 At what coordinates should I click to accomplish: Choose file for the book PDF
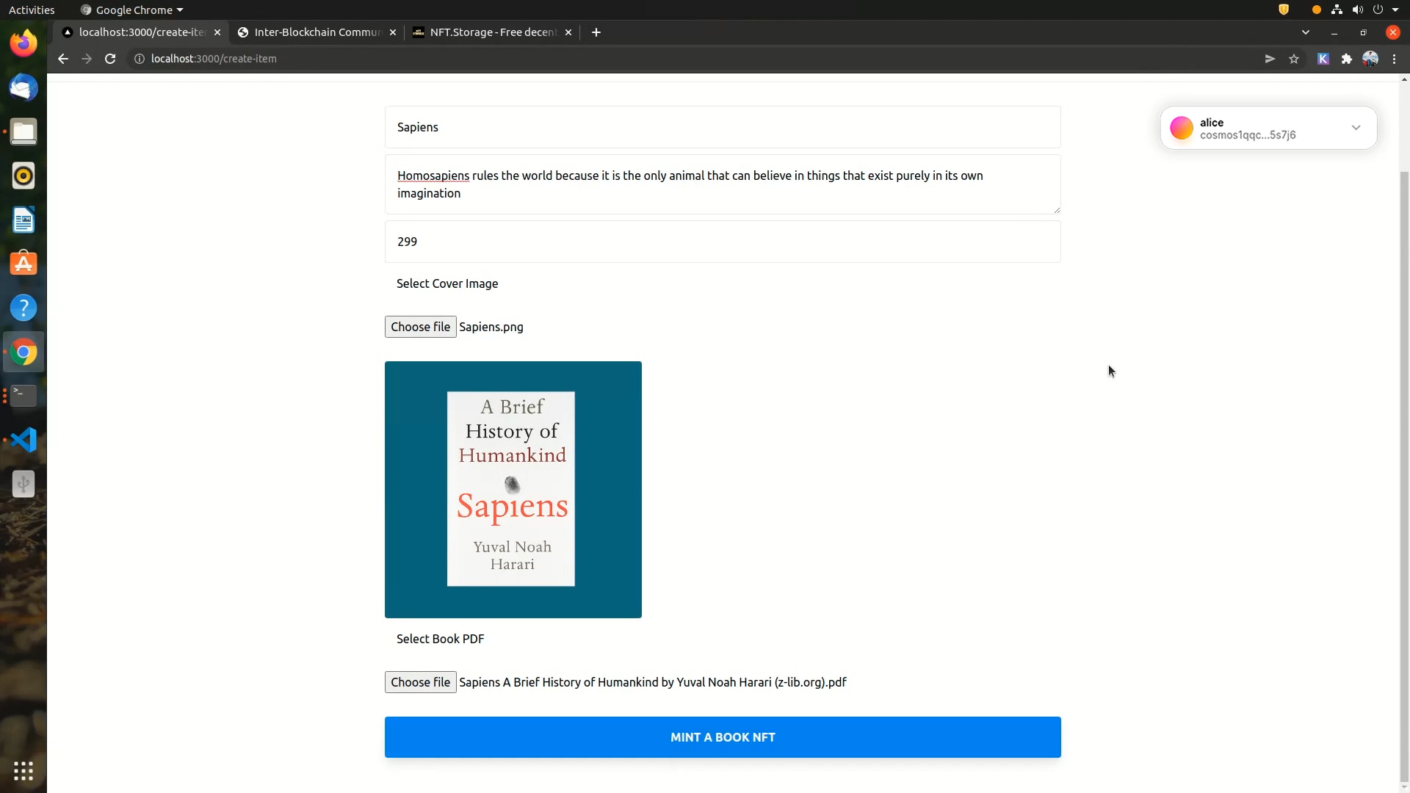point(420,682)
